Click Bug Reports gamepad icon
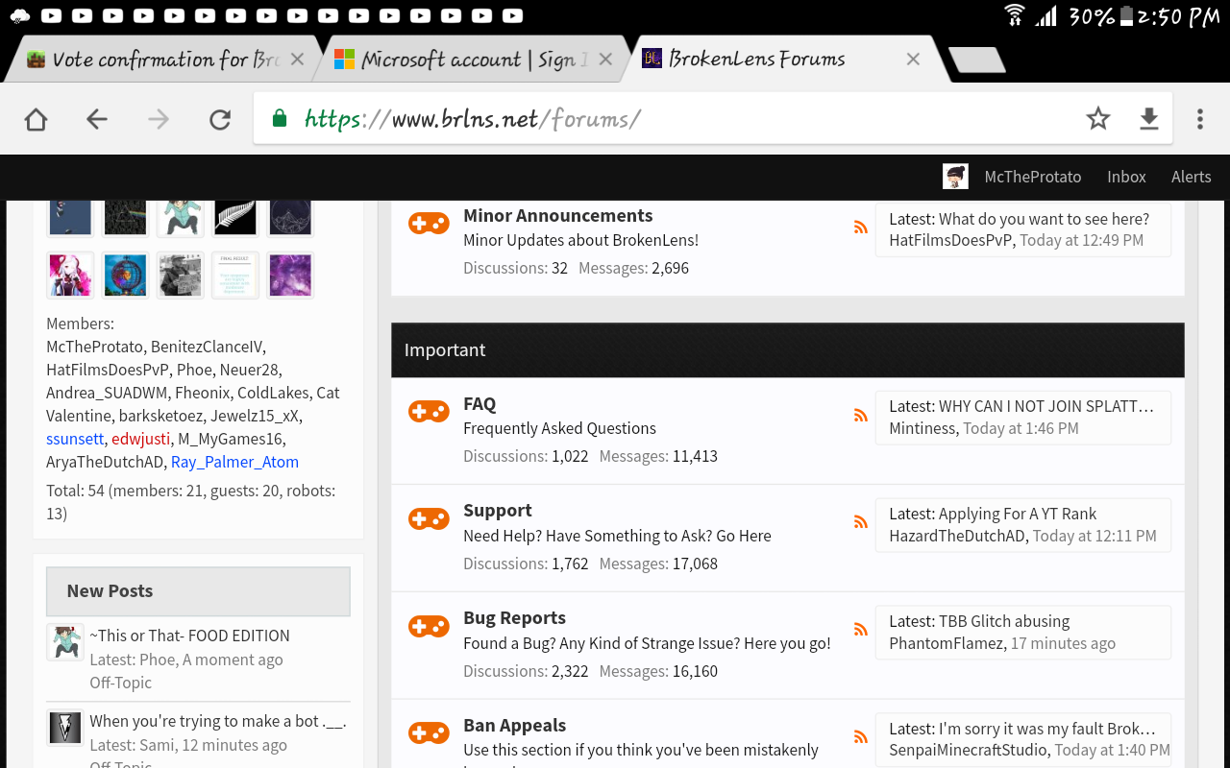1230x768 pixels. point(429,627)
